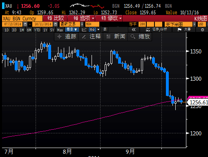Open the 无下半图 lower chart dropdown
The width and height of the screenshot is (208, 157).
[194, 24]
